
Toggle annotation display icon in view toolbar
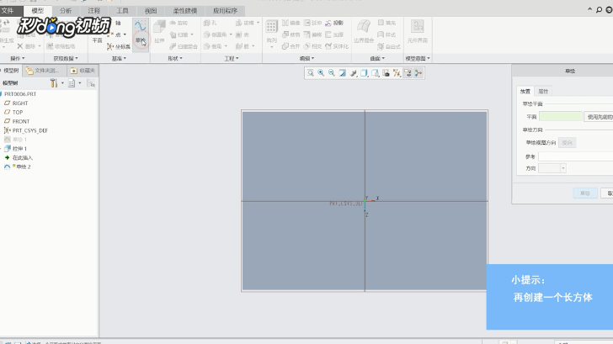(x=408, y=73)
